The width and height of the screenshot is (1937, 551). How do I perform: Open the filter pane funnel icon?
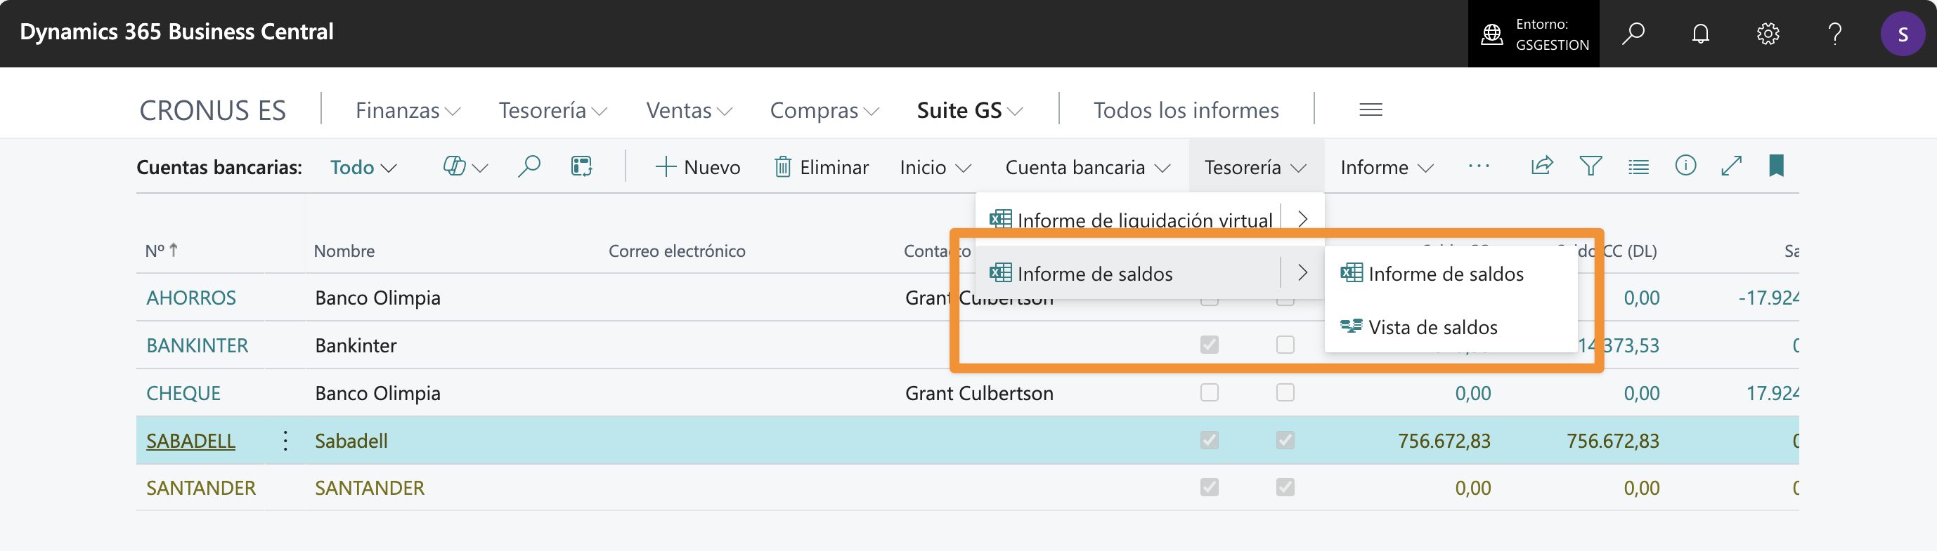(x=1591, y=165)
